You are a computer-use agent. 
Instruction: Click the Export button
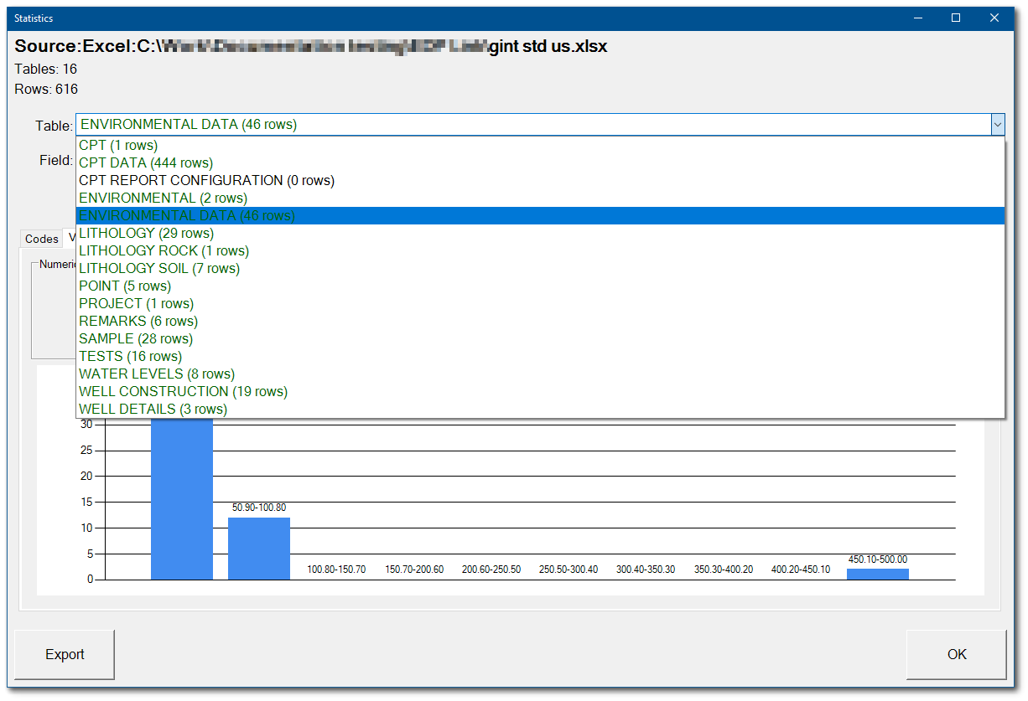tap(64, 654)
